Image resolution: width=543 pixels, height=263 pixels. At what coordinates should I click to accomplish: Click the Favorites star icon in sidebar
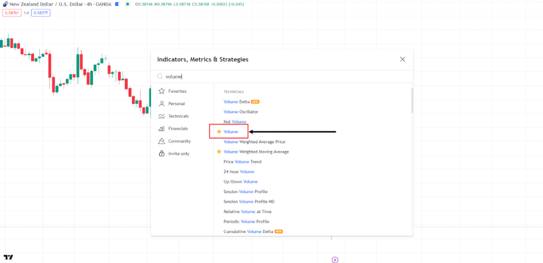tap(162, 91)
